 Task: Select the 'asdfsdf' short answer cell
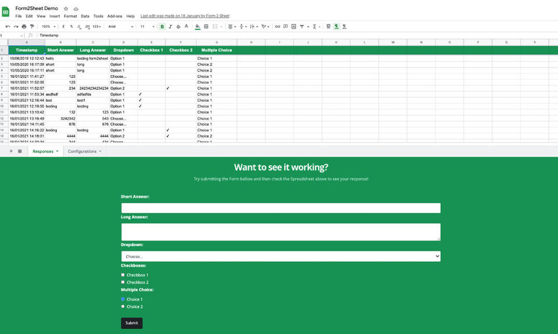tap(60, 94)
